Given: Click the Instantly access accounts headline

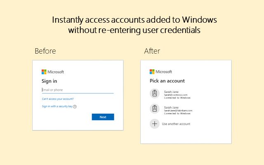Looking at the screenshot, I should tap(134, 25).
